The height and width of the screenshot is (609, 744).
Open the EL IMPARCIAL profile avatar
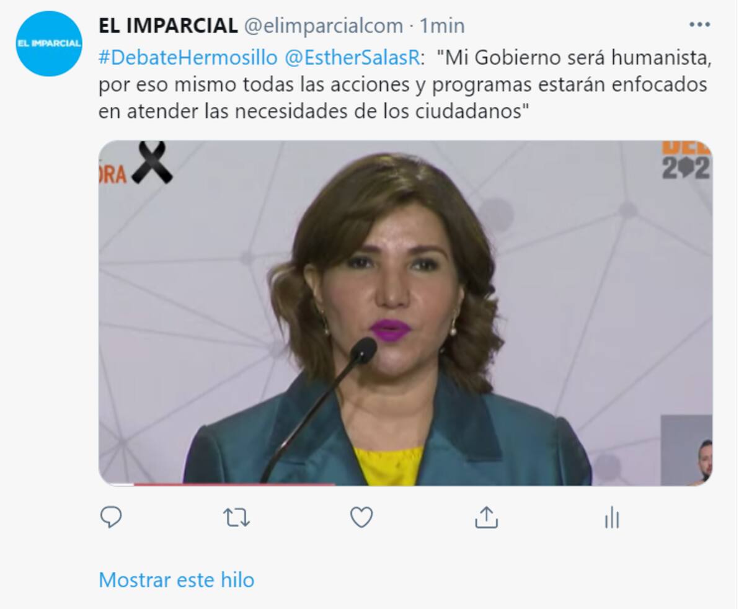point(49,43)
